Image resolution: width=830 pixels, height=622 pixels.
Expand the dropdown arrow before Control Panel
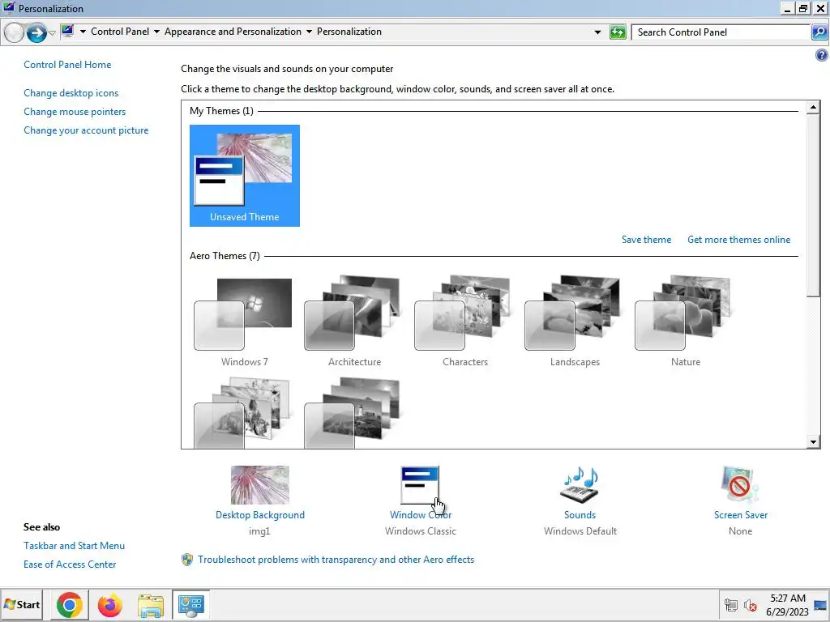click(83, 32)
